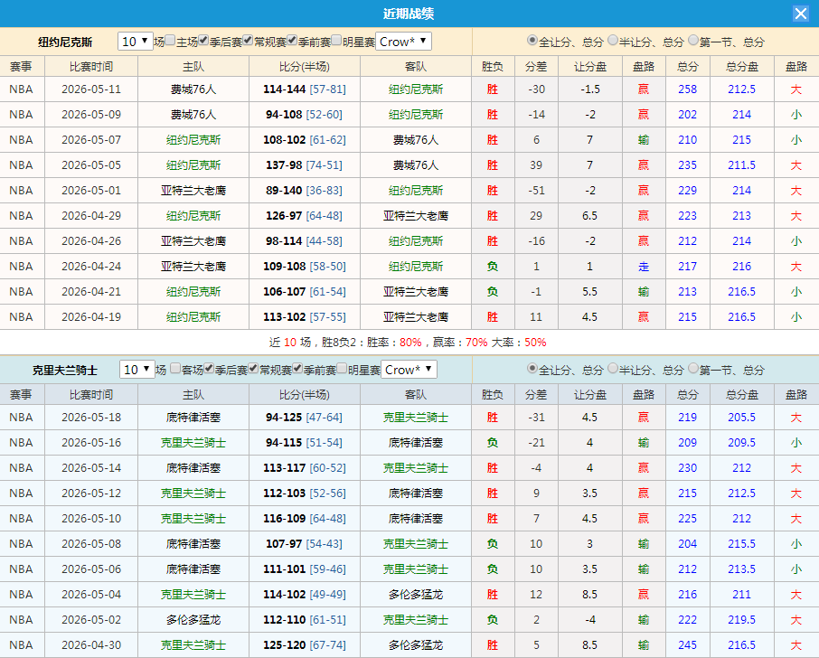Toggle 主场 checkbox for 纽约尼克斯
The width and height of the screenshot is (819, 658).
170,40
